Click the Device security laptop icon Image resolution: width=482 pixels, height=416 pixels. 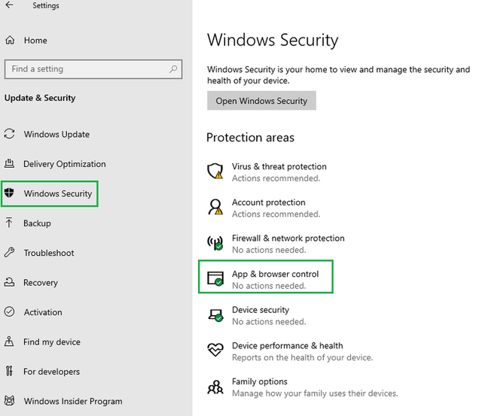pyautogui.click(x=215, y=315)
